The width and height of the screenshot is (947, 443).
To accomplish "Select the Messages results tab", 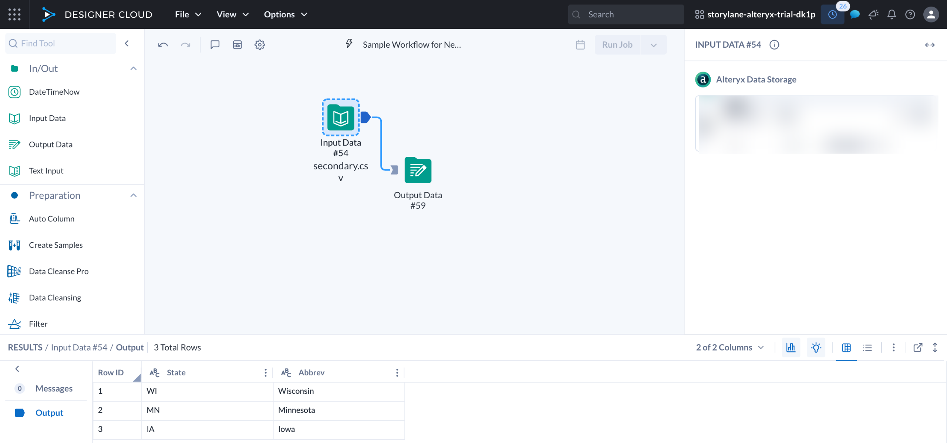I will pyautogui.click(x=54, y=388).
